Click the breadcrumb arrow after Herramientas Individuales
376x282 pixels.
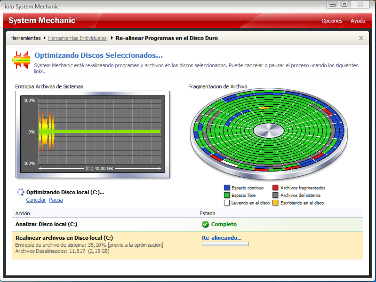[112, 38]
